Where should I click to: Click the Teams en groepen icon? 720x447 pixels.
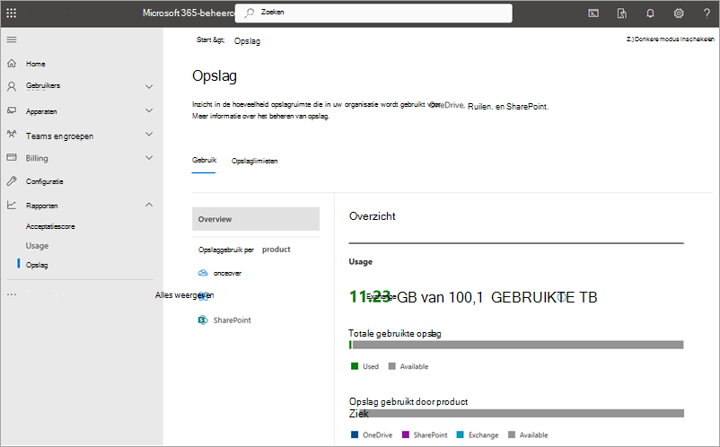12,135
